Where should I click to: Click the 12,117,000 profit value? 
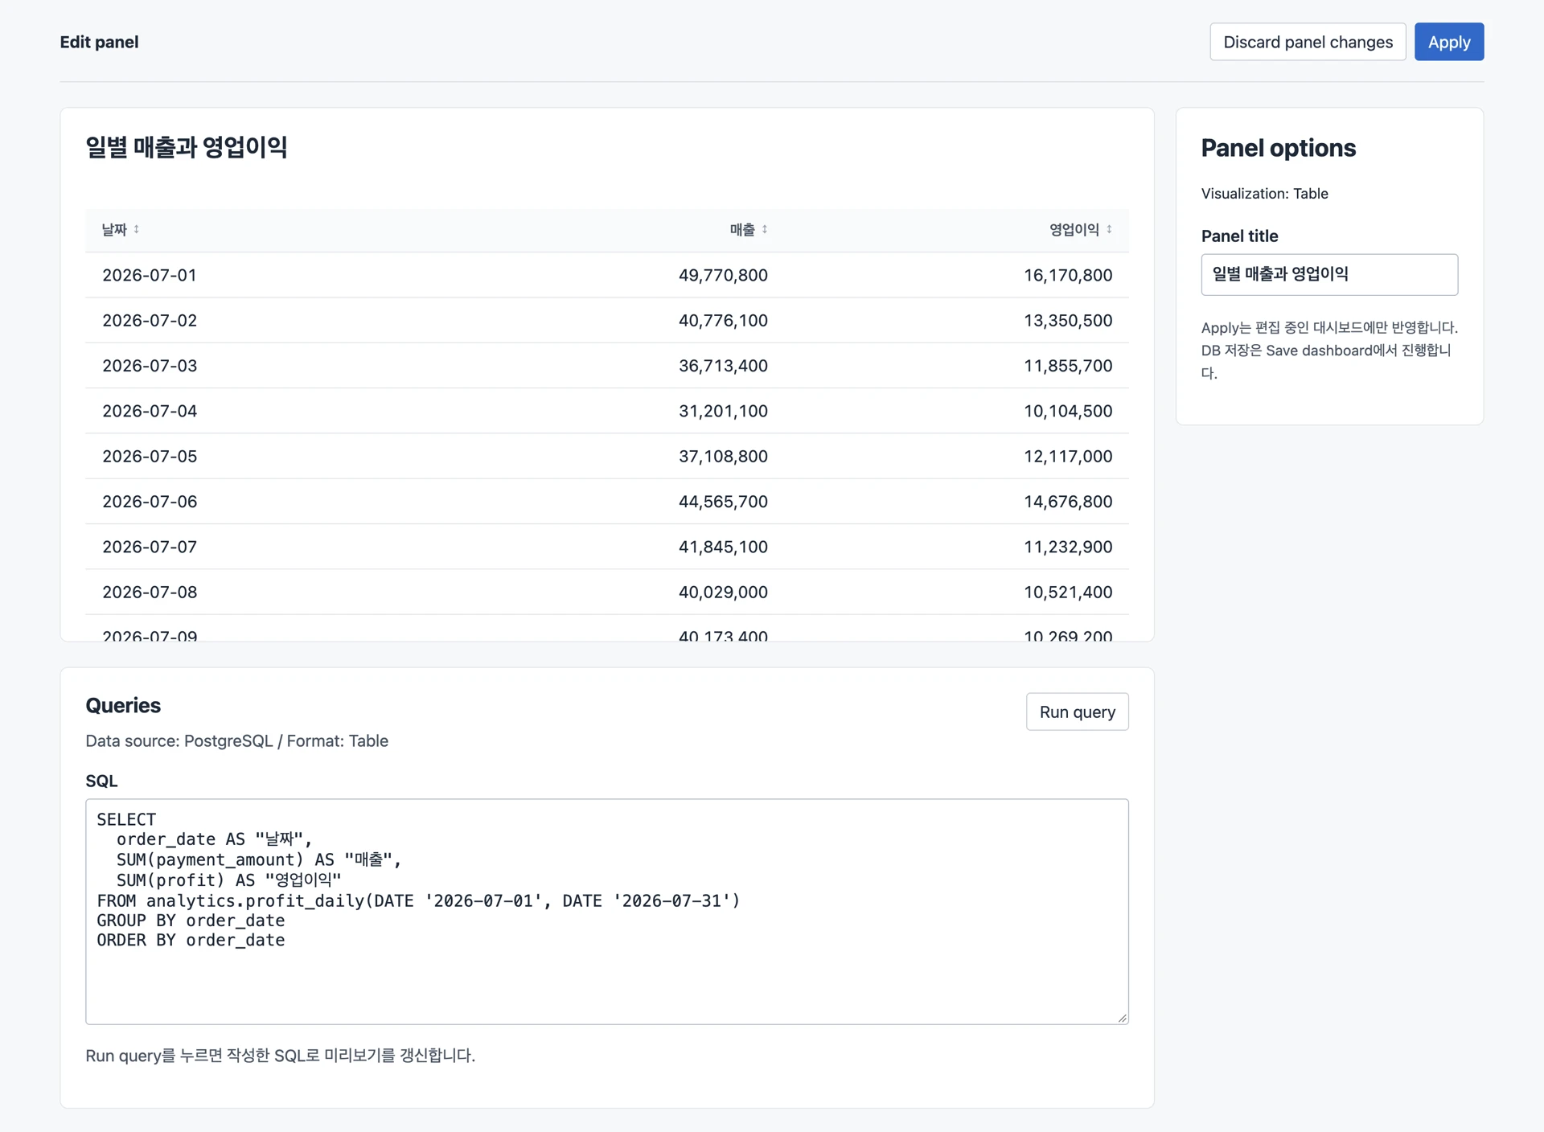[1068, 457]
